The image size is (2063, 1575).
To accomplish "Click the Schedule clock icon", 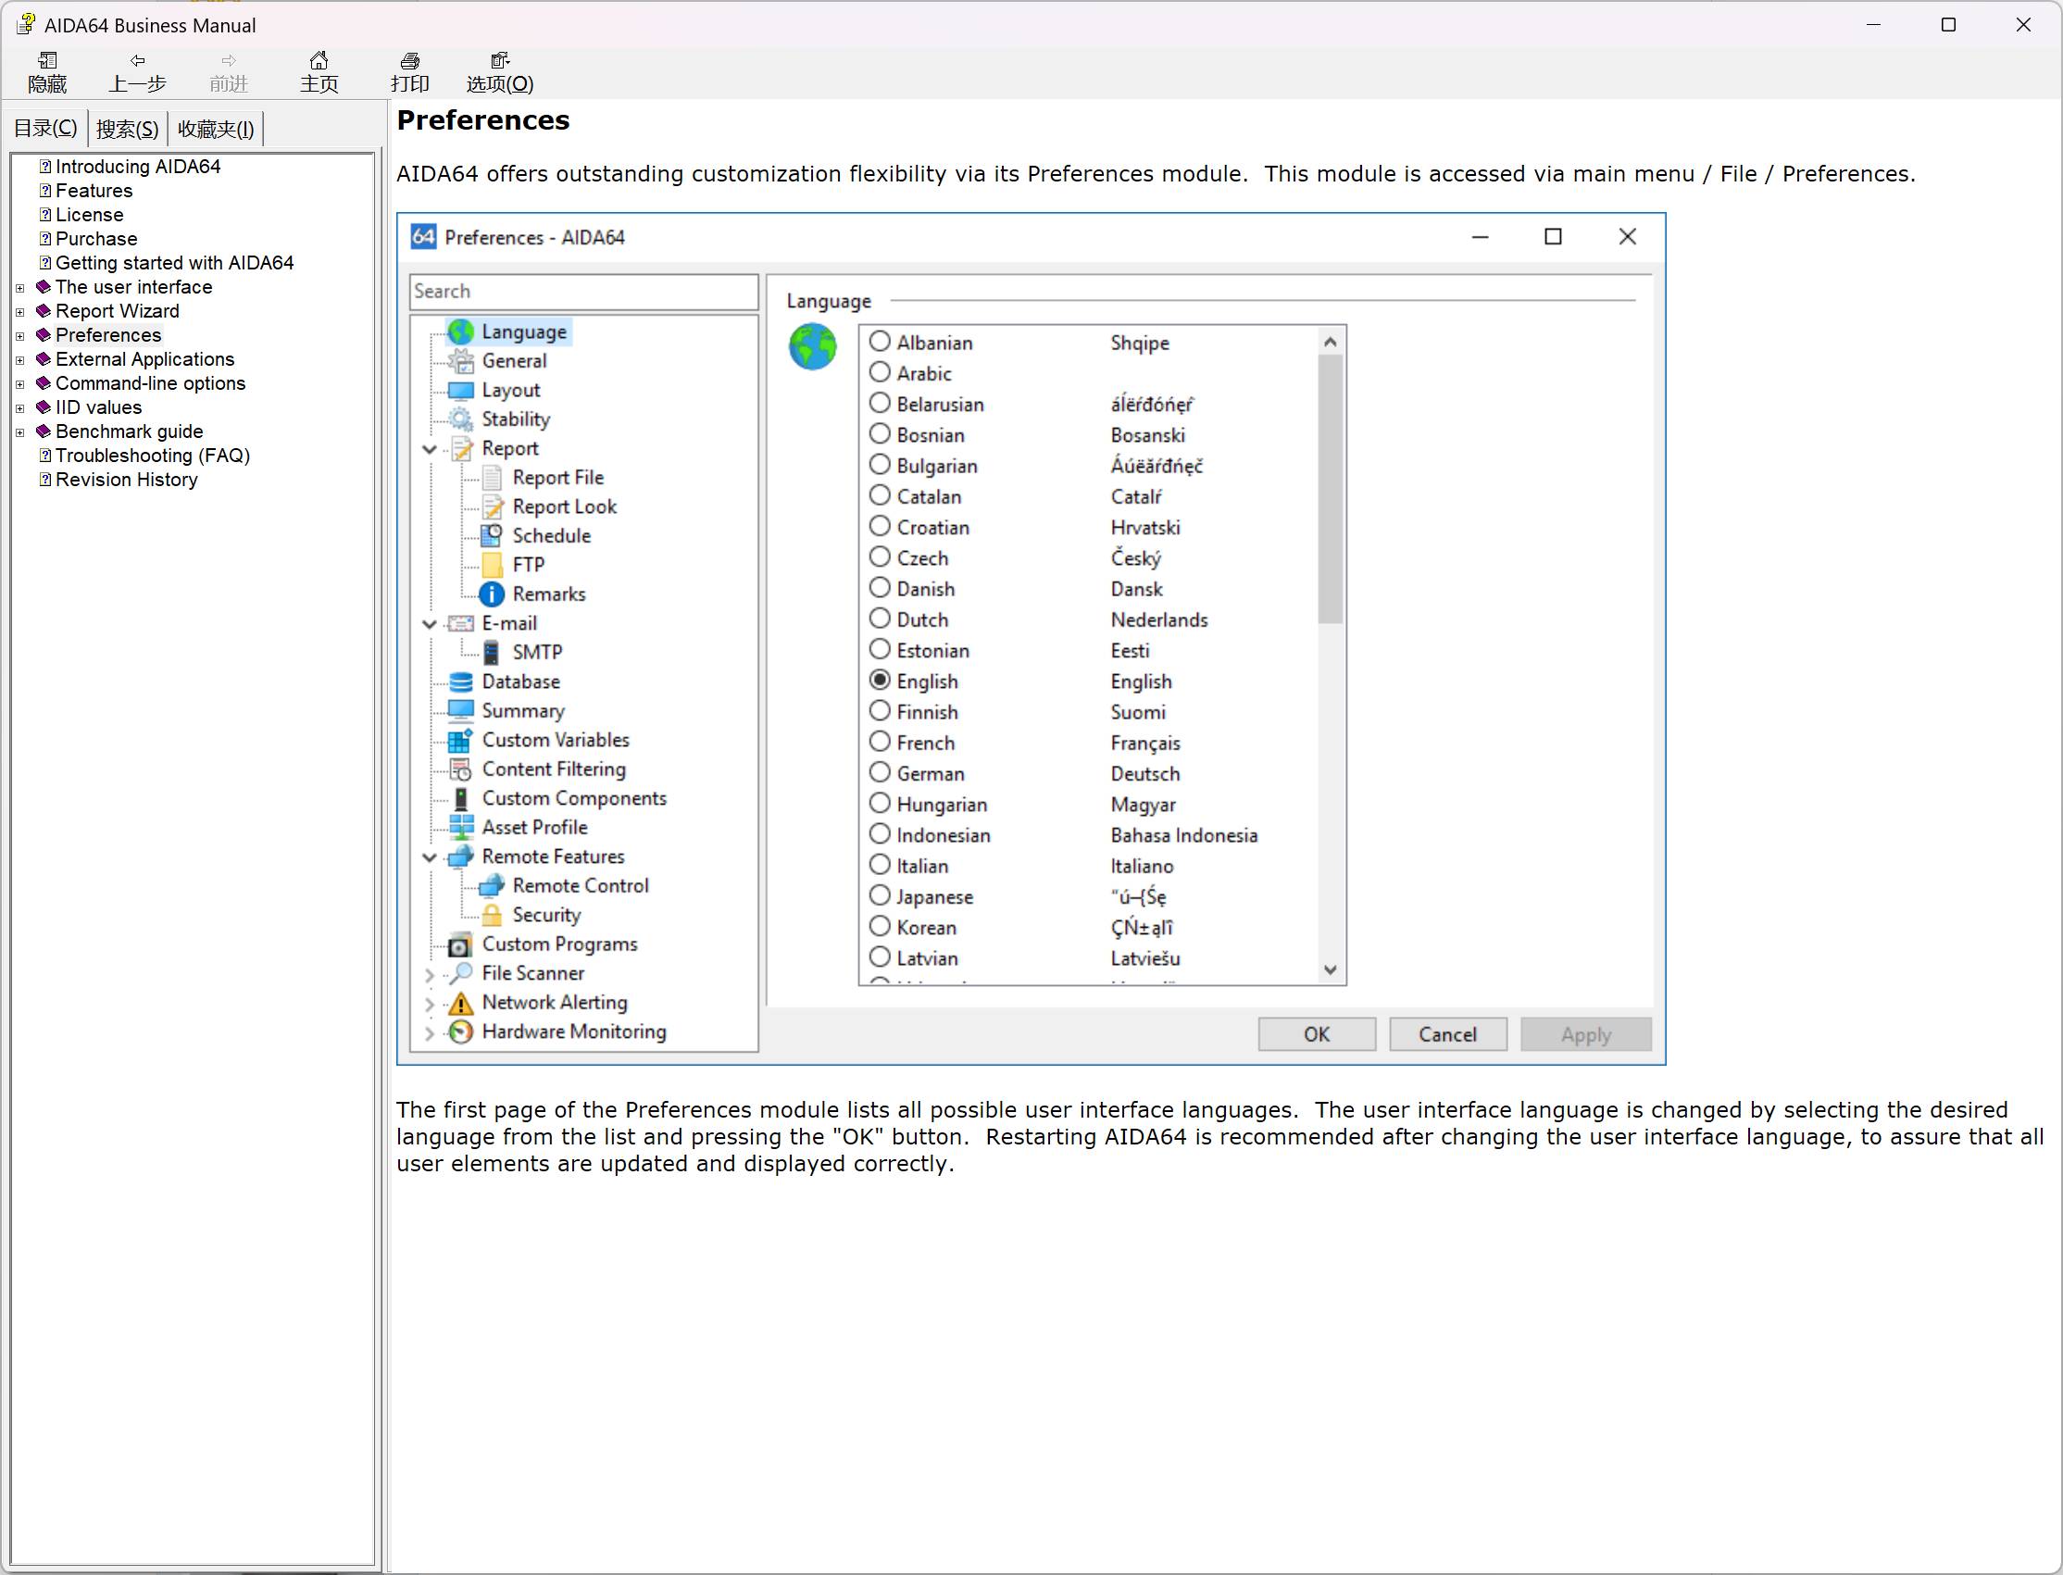I will point(491,535).
